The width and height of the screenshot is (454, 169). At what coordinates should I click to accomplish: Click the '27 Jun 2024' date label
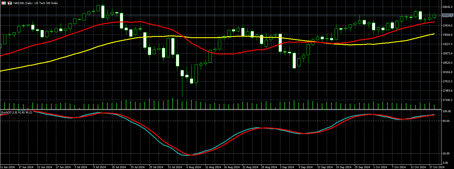click(63, 167)
